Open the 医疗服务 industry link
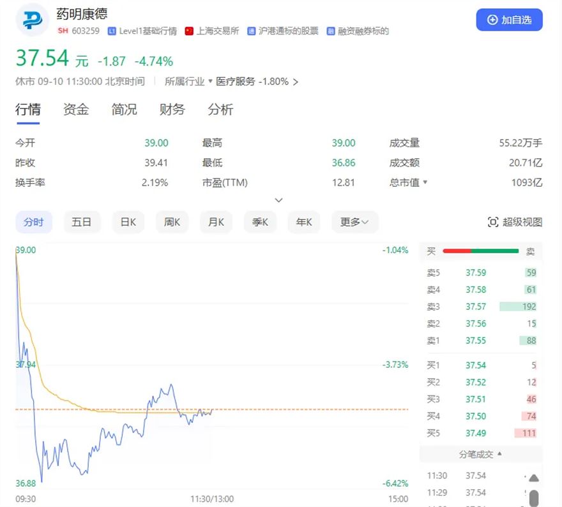 coord(235,82)
